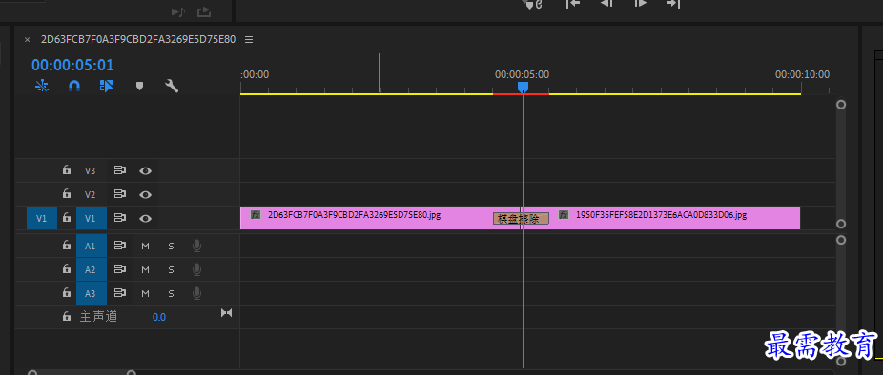Solo the A3 audio track
The height and width of the screenshot is (375, 883).
pos(171,293)
